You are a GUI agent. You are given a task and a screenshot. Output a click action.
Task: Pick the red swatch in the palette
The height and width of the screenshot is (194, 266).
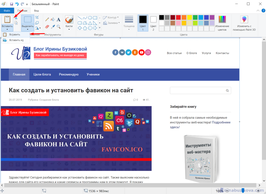[x=178, y=17]
